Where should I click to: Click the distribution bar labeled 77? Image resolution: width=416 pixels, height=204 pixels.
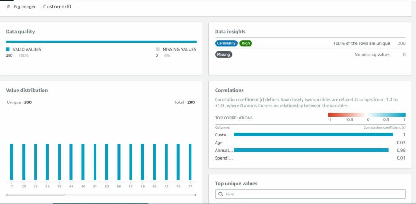coord(190,162)
